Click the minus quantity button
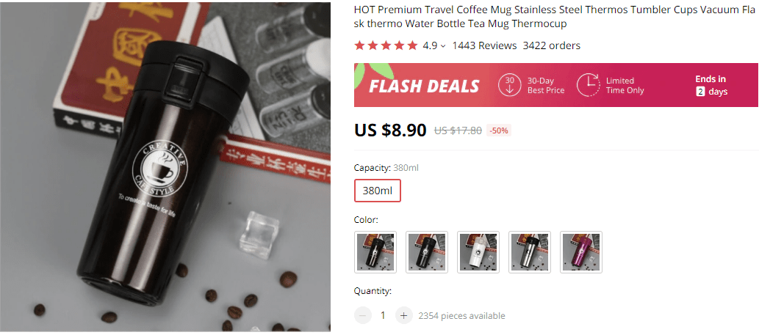 363,315
